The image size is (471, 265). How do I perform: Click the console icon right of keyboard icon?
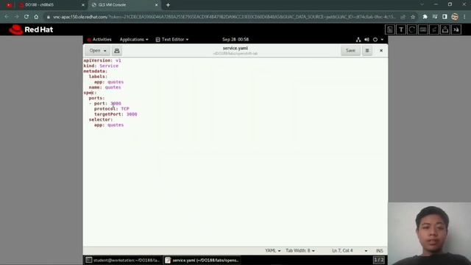click(x=434, y=29)
